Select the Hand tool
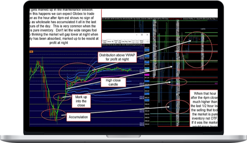 tap(109, 41)
